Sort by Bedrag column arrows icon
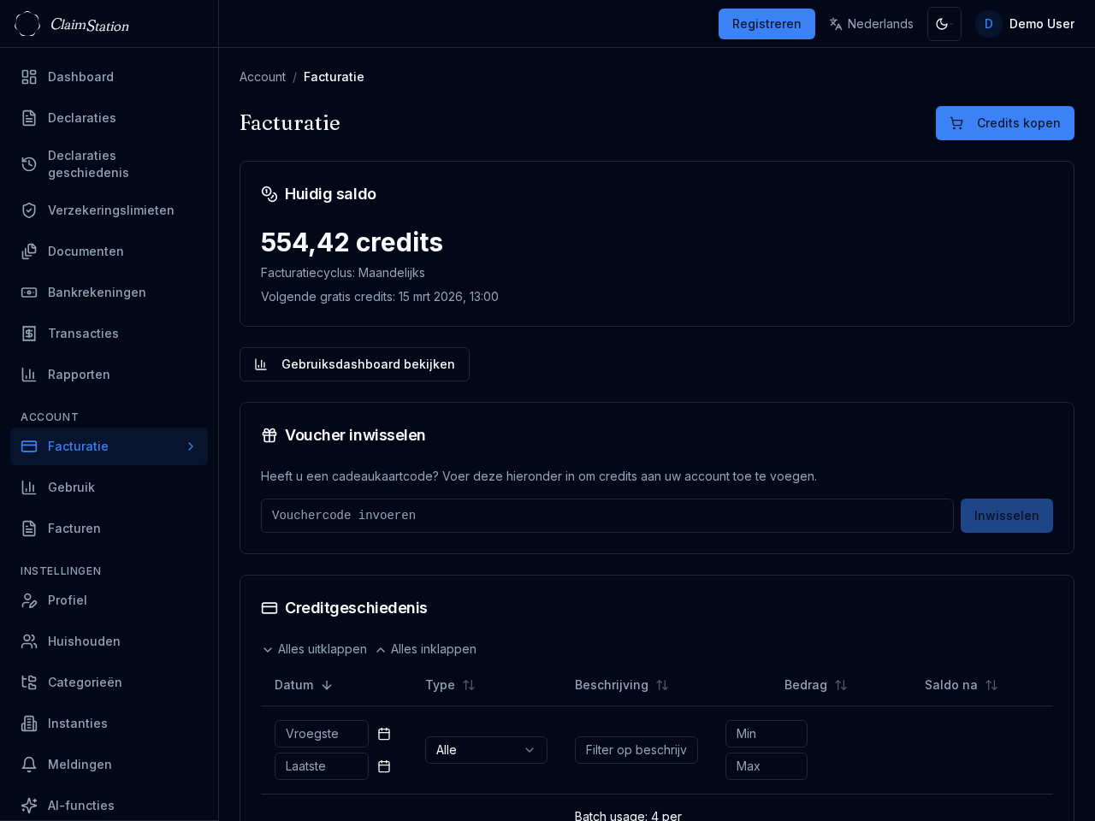Image resolution: width=1095 pixels, height=821 pixels. 841,685
